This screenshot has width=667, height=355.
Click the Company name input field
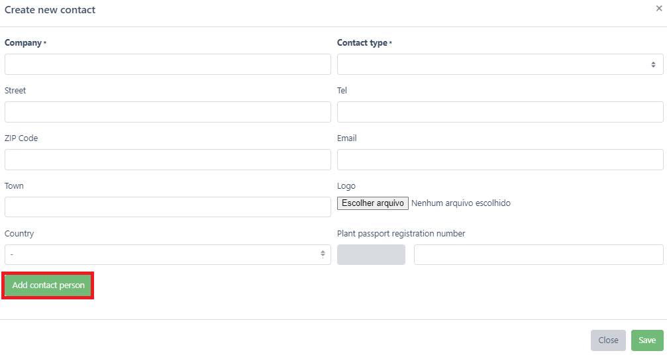(x=168, y=64)
